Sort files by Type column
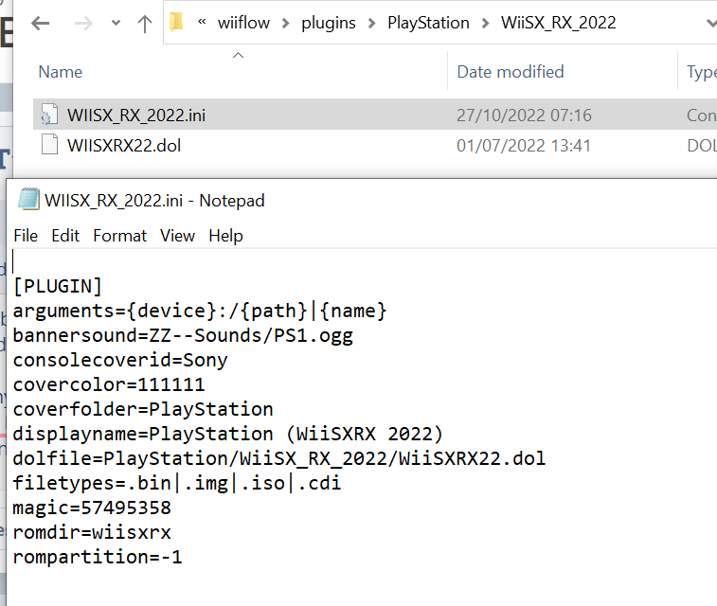This screenshot has height=606, width=717. coord(702,72)
